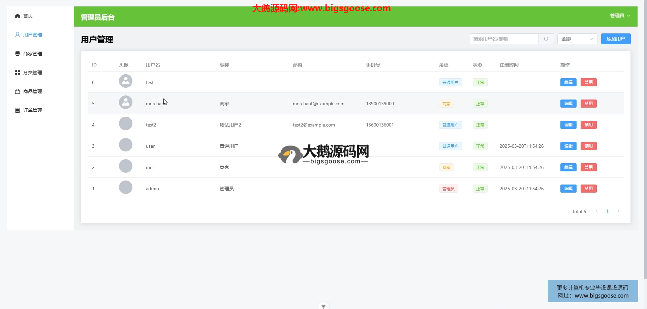Click the avatar of user test
Viewport: 647px width, 309px height.
tap(126, 81)
